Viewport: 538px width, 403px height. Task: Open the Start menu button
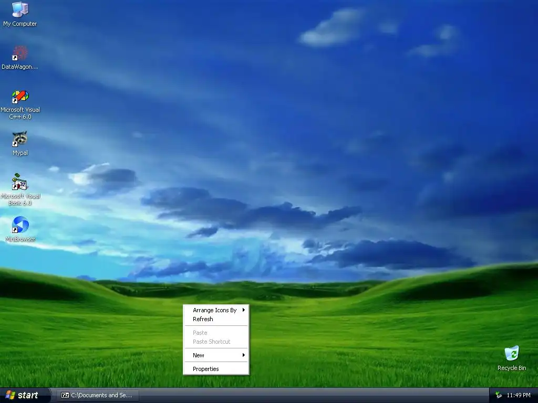pyautogui.click(x=25, y=395)
